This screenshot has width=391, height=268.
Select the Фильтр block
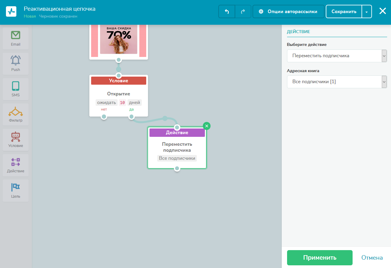click(x=16, y=114)
